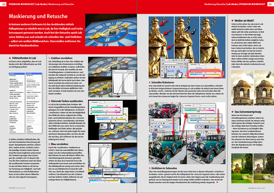
Task: Click Umkehren 1 layer mask thumbnail
Action: 207,127
